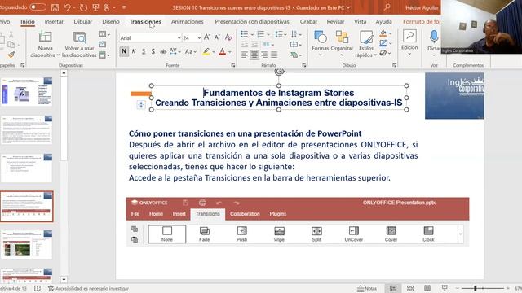Toggle strikethrough formatting
The height and width of the screenshot is (293, 522).
coord(163,51)
